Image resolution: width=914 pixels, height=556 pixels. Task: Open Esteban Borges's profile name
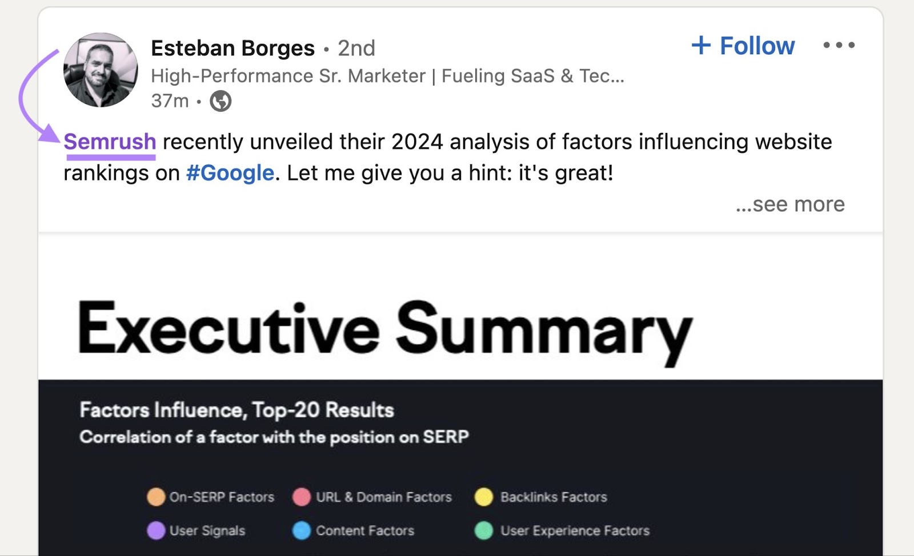click(x=232, y=48)
